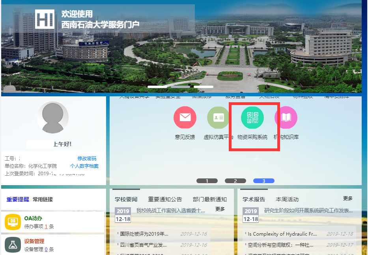Click 更多 in the 学术报告 panel
The image size is (368, 255).
(347, 199)
